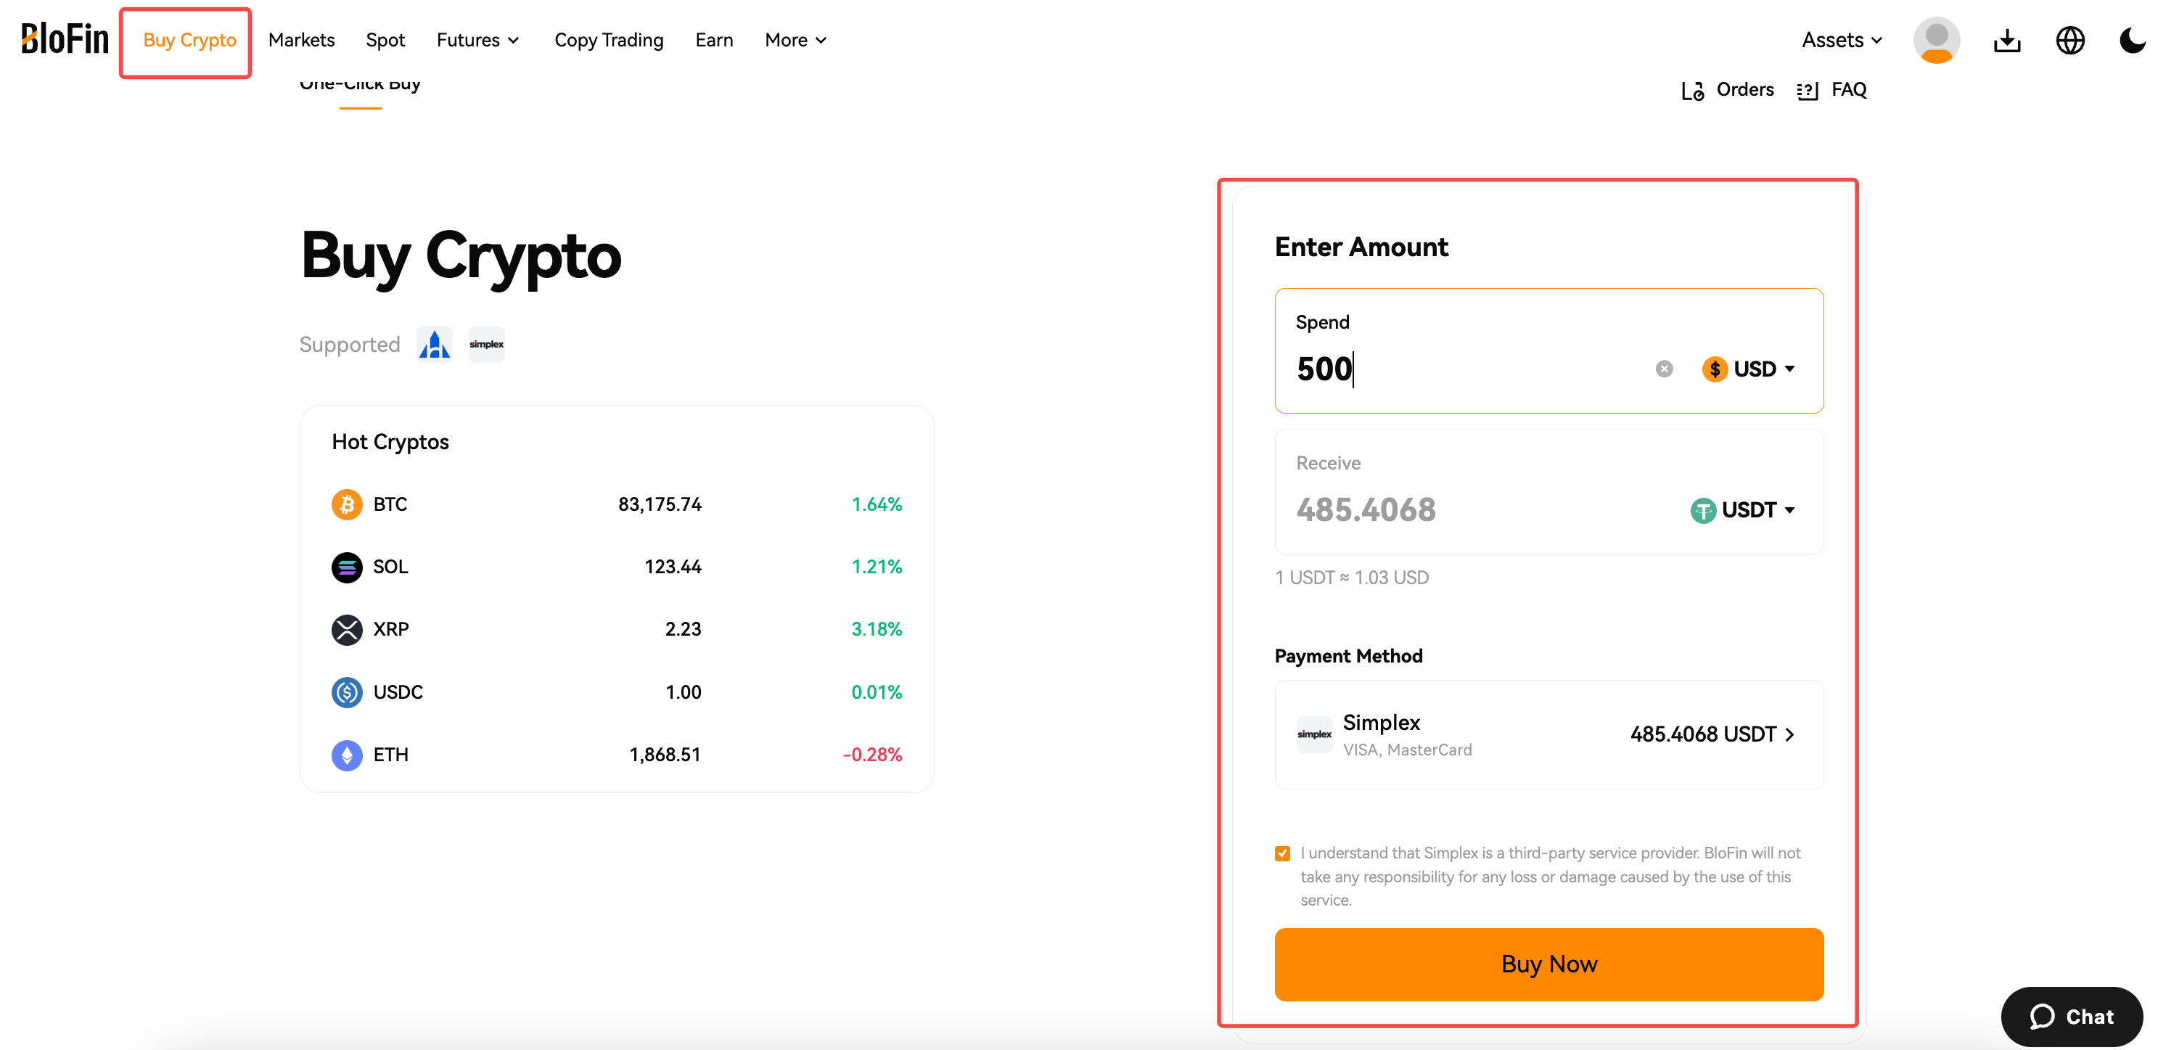
Task: Click the blue supported provider logo
Action: tap(435, 345)
